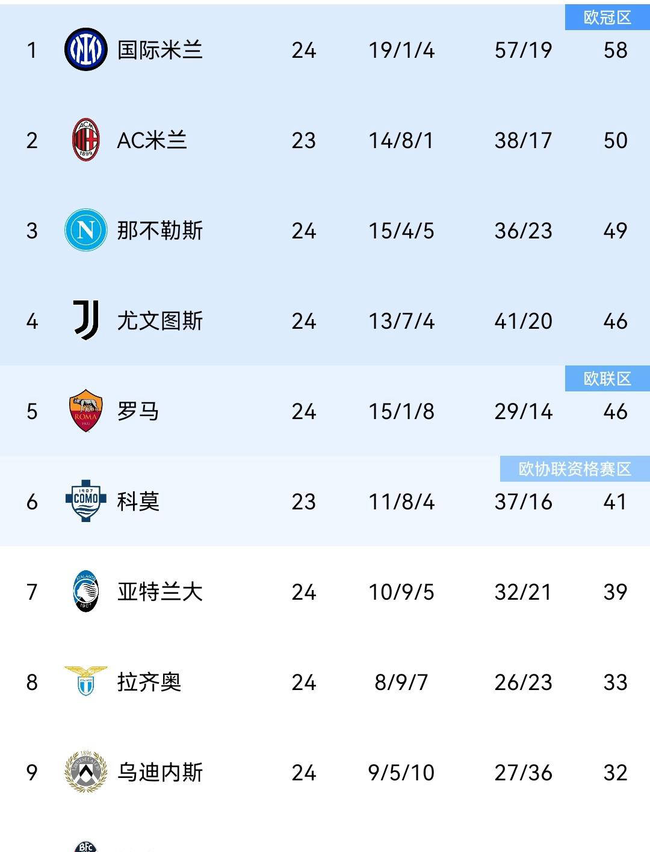
Task: Click the 尤文图斯 team name
Action: coord(159,321)
